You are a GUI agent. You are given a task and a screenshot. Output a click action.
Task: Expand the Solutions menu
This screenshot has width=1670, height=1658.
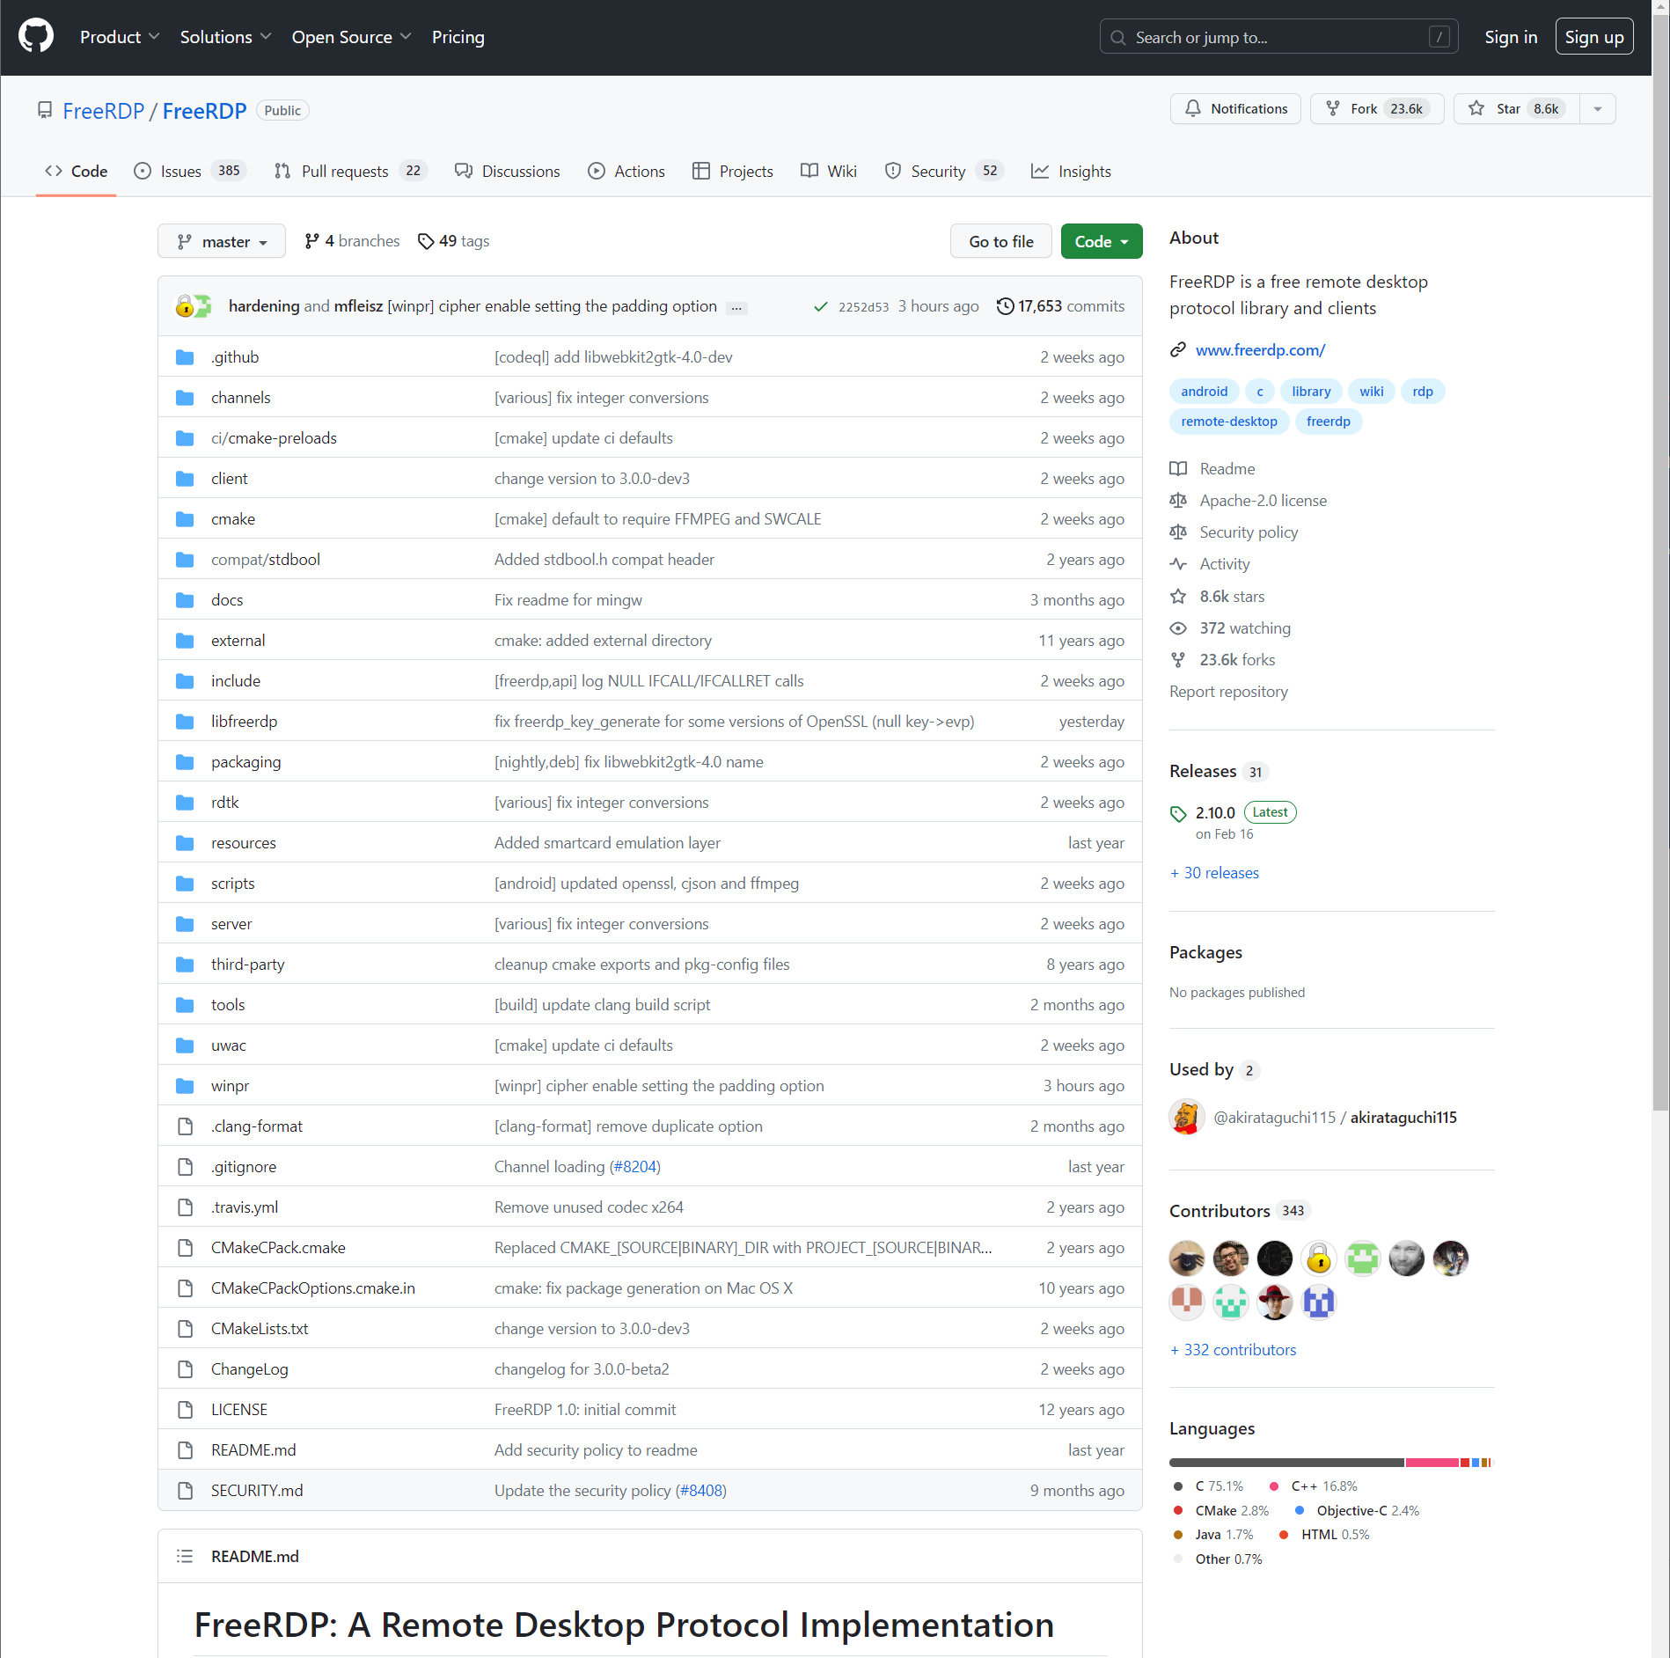click(x=225, y=37)
